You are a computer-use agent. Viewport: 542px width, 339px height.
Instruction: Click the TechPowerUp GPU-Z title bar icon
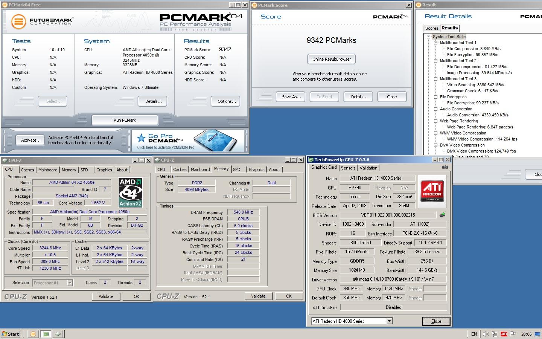[x=311, y=160]
